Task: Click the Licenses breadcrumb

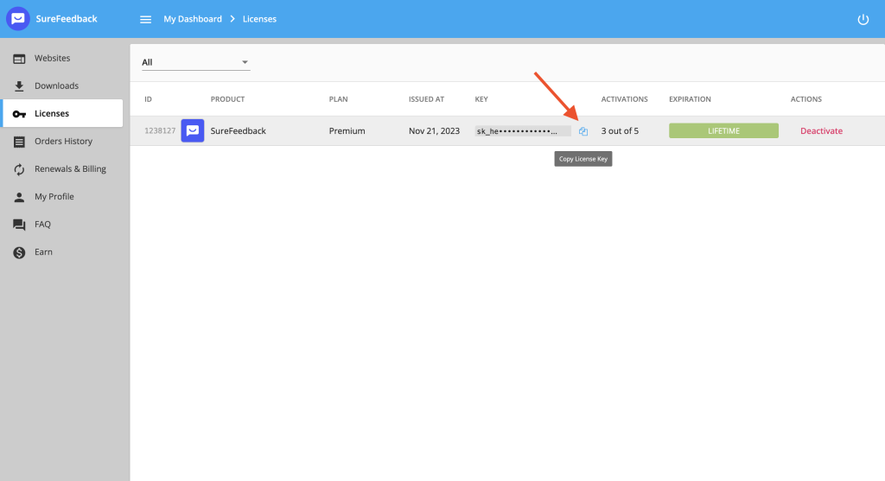Action: 259,19
